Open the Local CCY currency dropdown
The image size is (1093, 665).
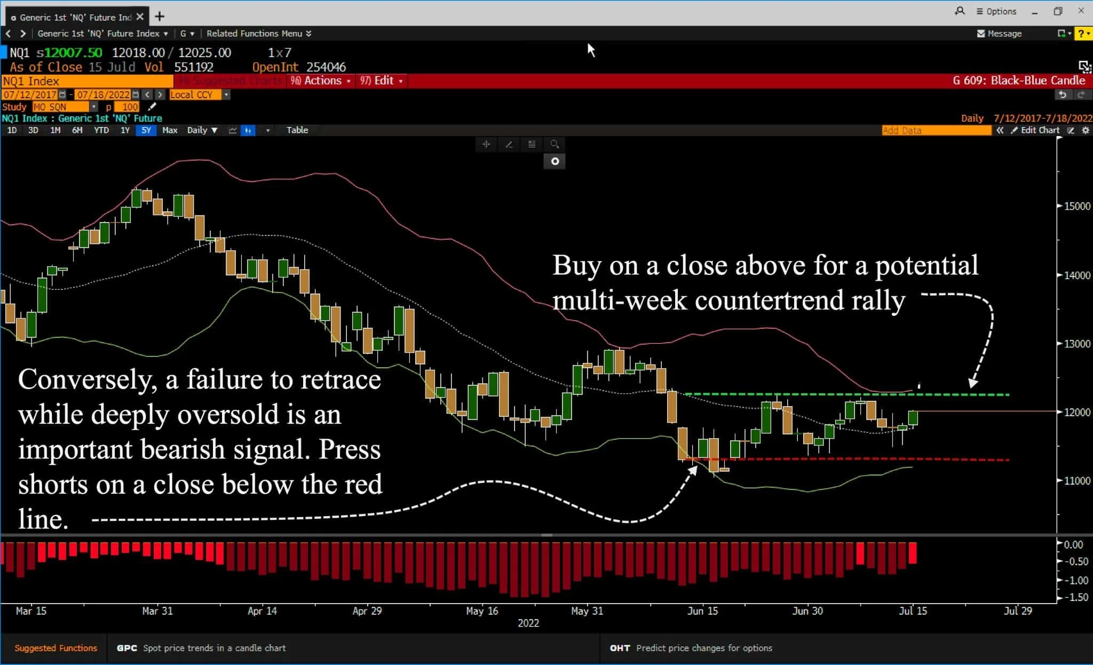coord(226,94)
